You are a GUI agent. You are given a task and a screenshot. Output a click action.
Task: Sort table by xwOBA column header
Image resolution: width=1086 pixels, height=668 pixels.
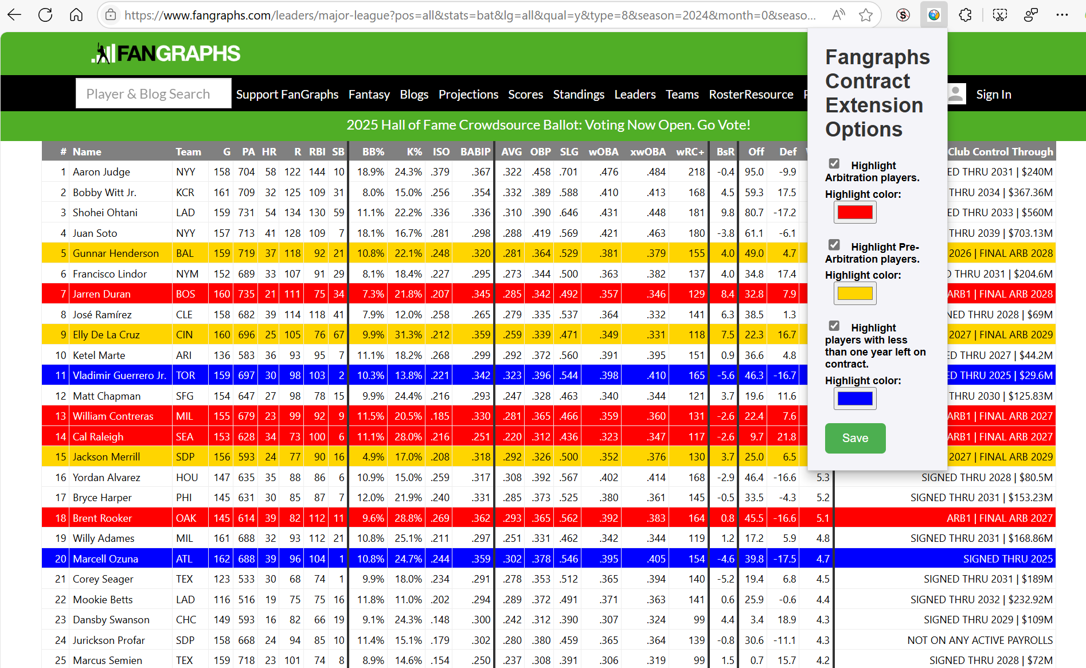pos(648,151)
